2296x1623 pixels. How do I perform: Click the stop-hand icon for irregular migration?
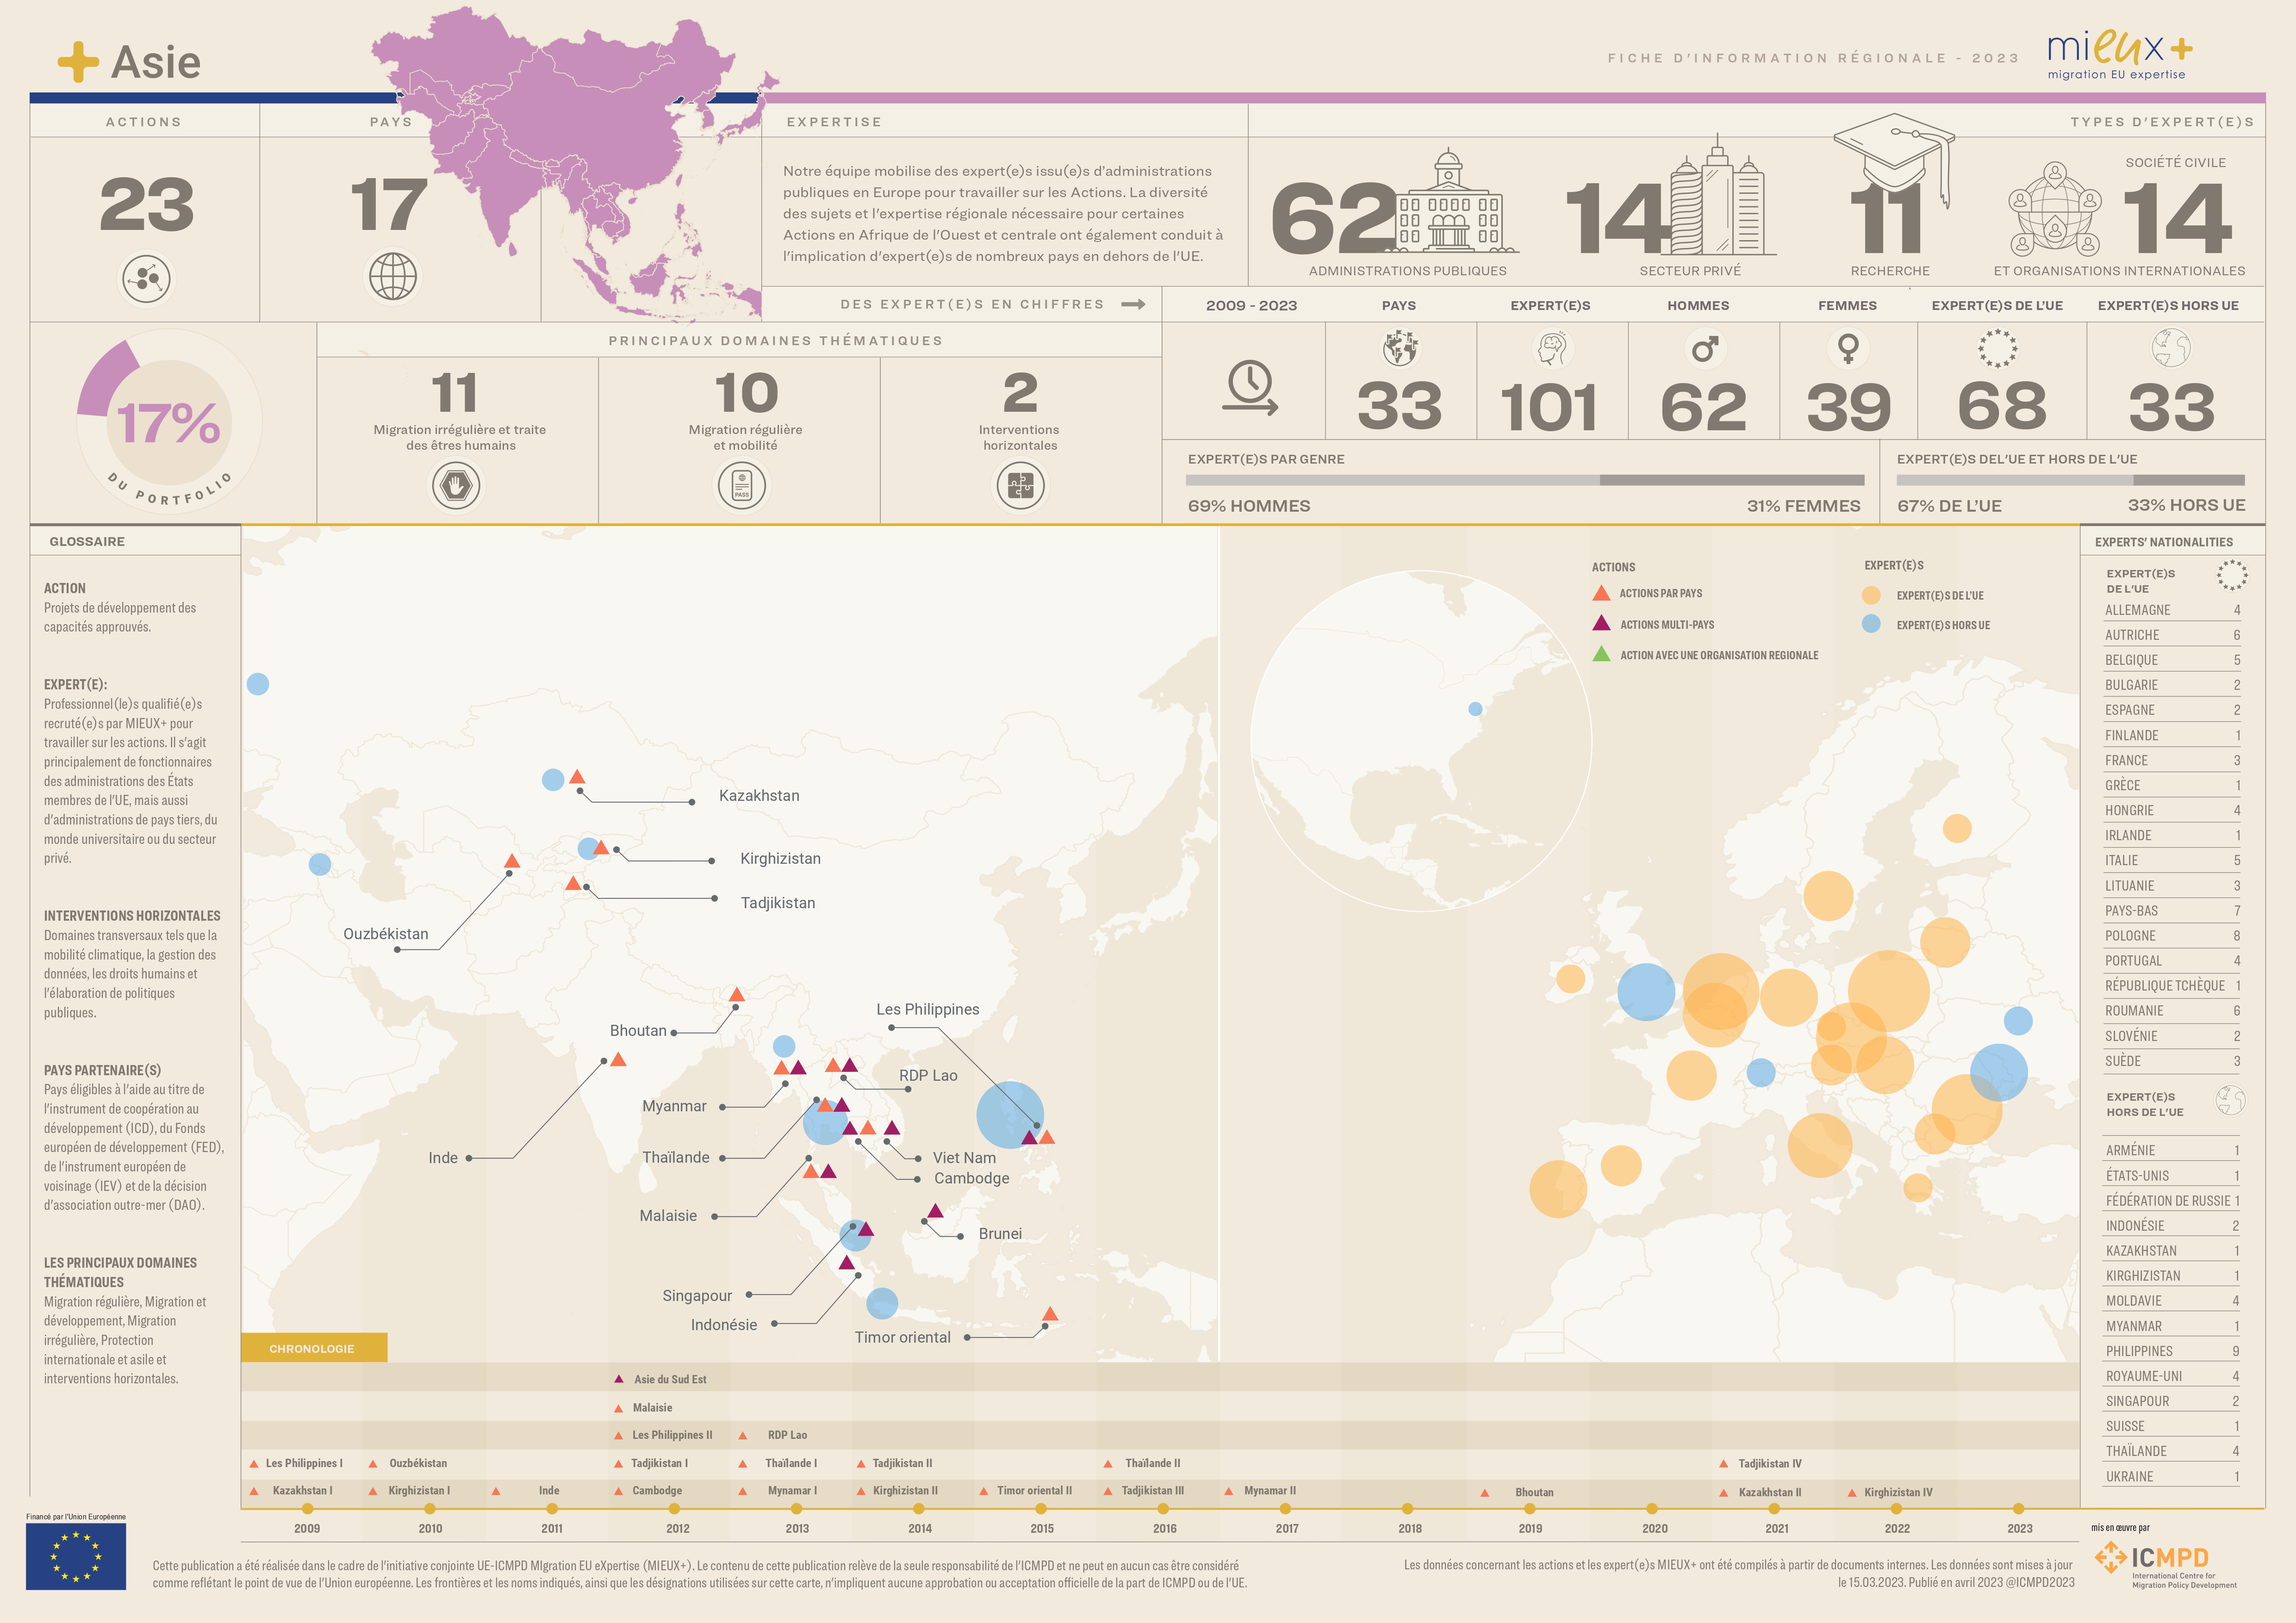pyautogui.click(x=456, y=486)
